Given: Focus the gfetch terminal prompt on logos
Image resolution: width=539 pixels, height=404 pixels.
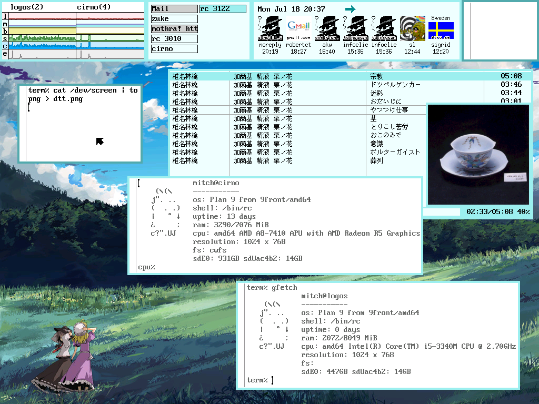Looking at the screenshot, I should point(273,380).
